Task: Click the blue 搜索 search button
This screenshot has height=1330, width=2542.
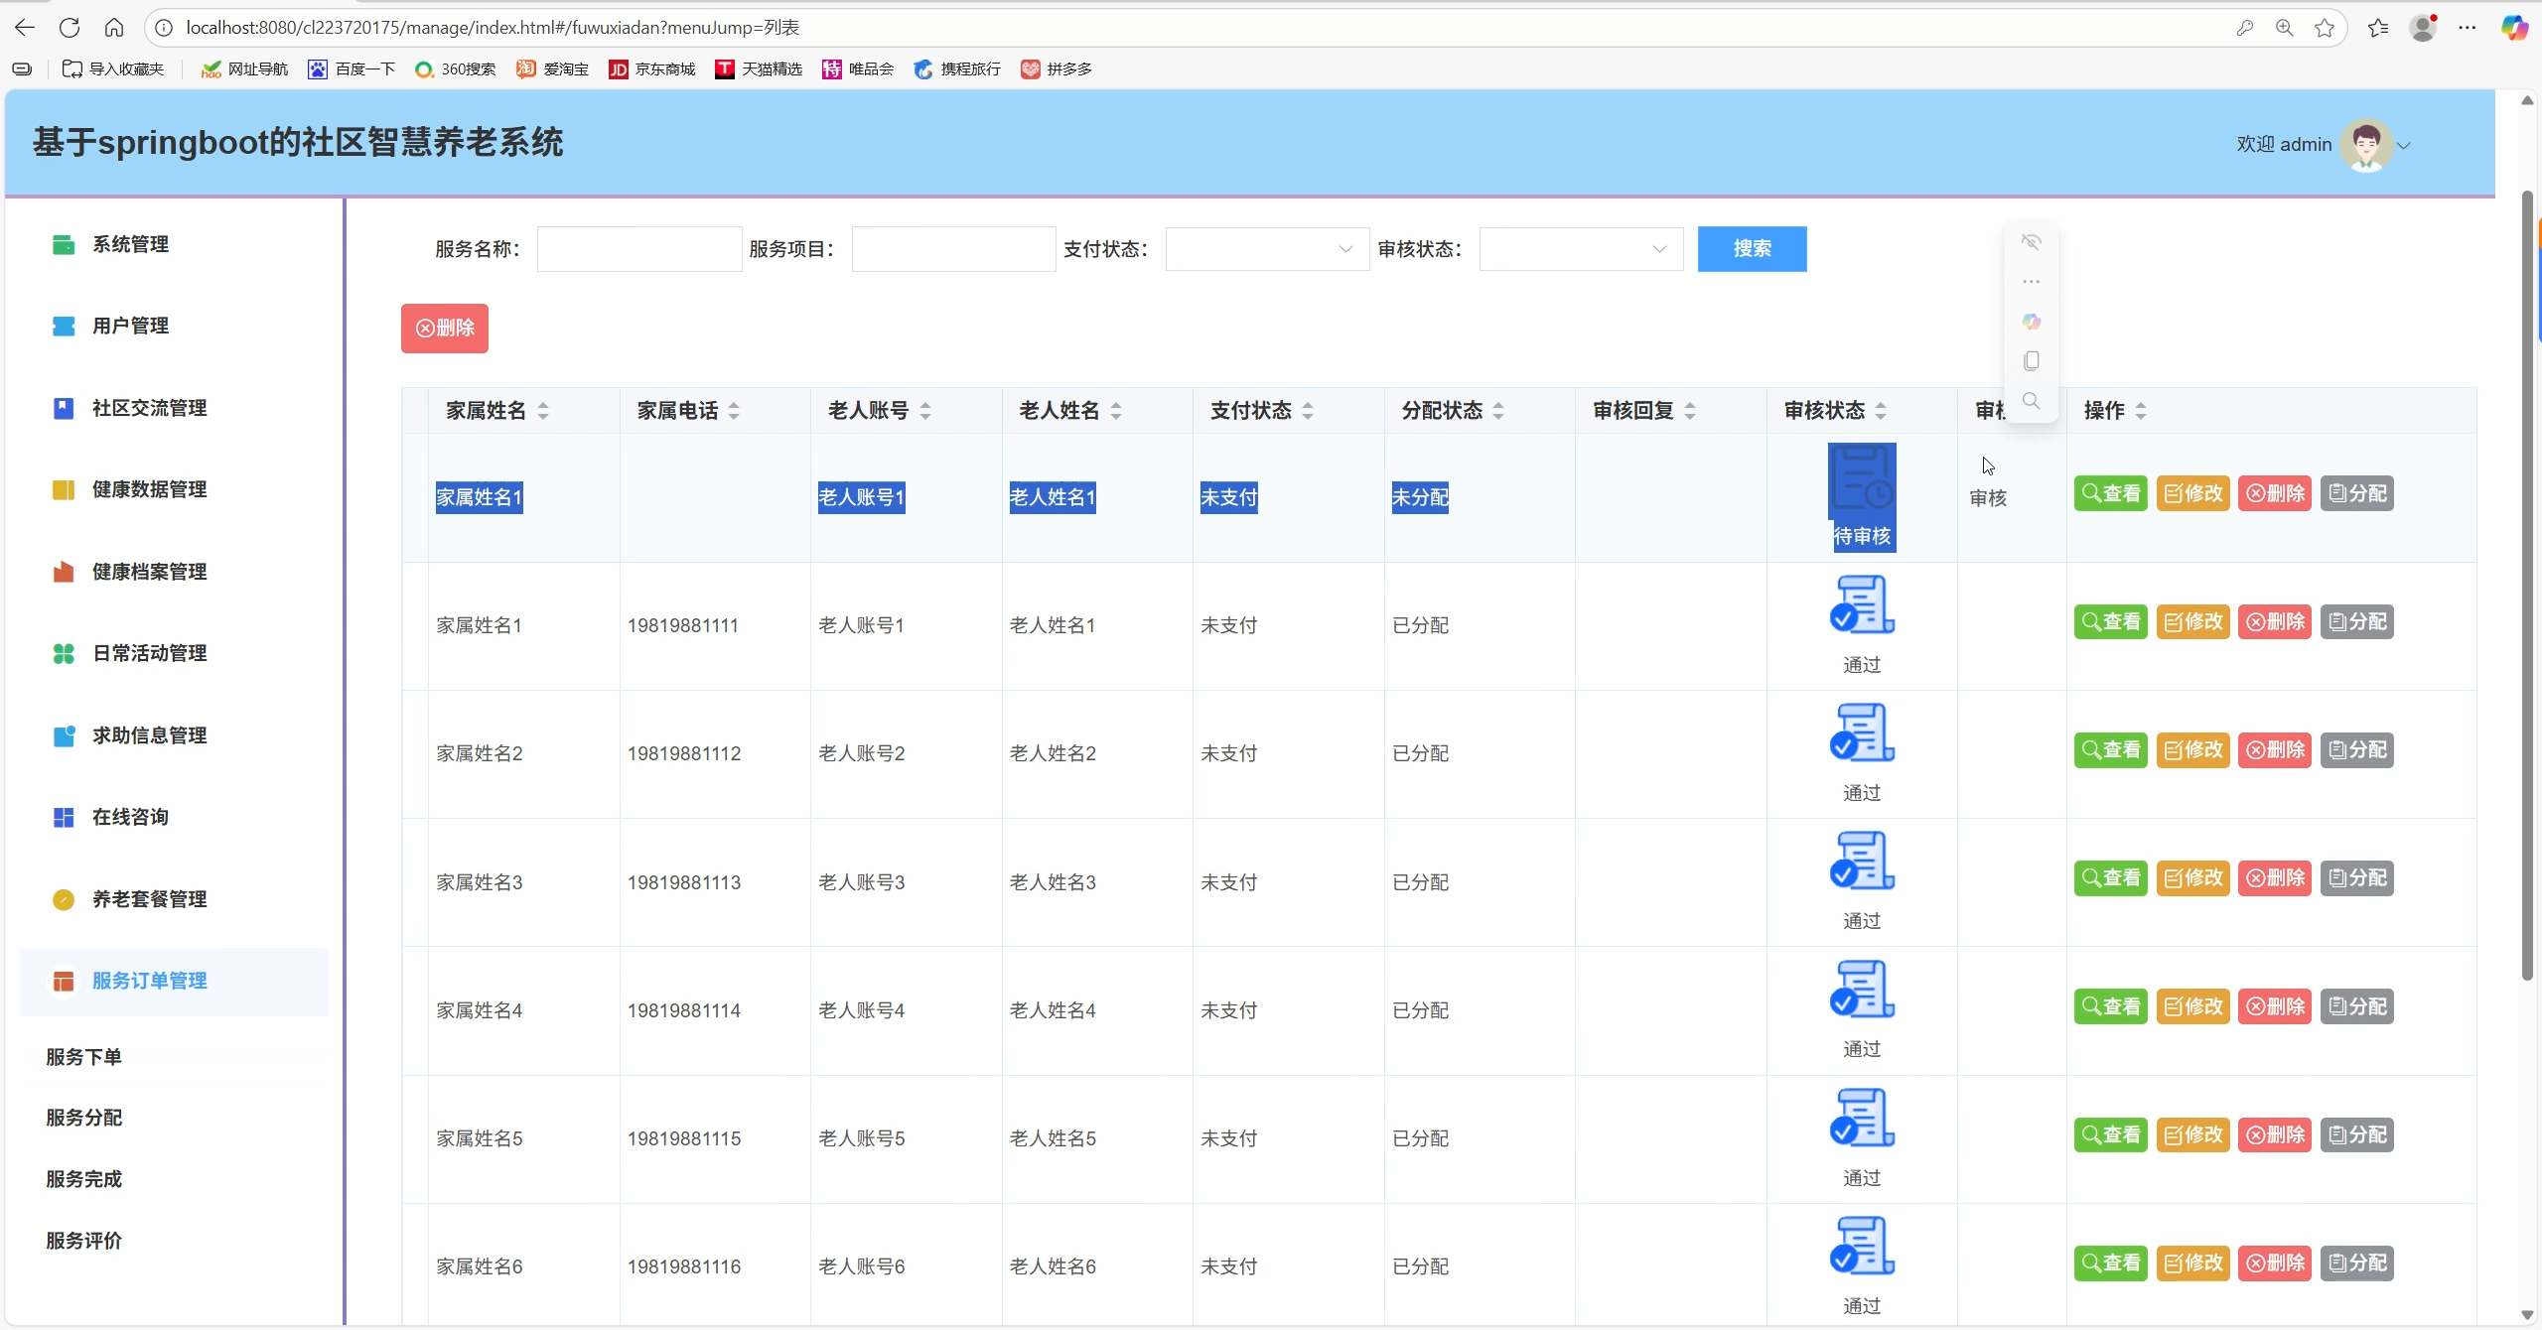Action: click(x=1752, y=249)
